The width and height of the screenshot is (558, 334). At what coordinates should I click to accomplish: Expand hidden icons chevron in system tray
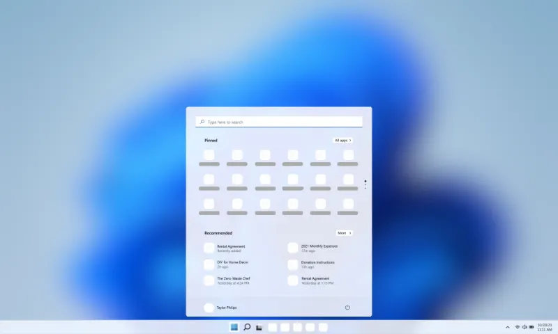[508, 327]
